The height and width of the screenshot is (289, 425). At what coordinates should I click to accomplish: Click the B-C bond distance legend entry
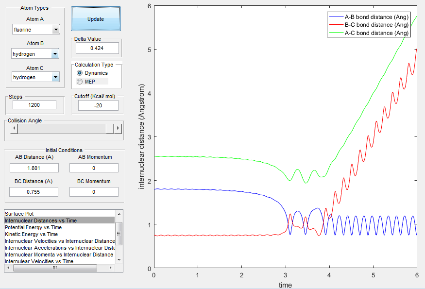tap(369, 25)
